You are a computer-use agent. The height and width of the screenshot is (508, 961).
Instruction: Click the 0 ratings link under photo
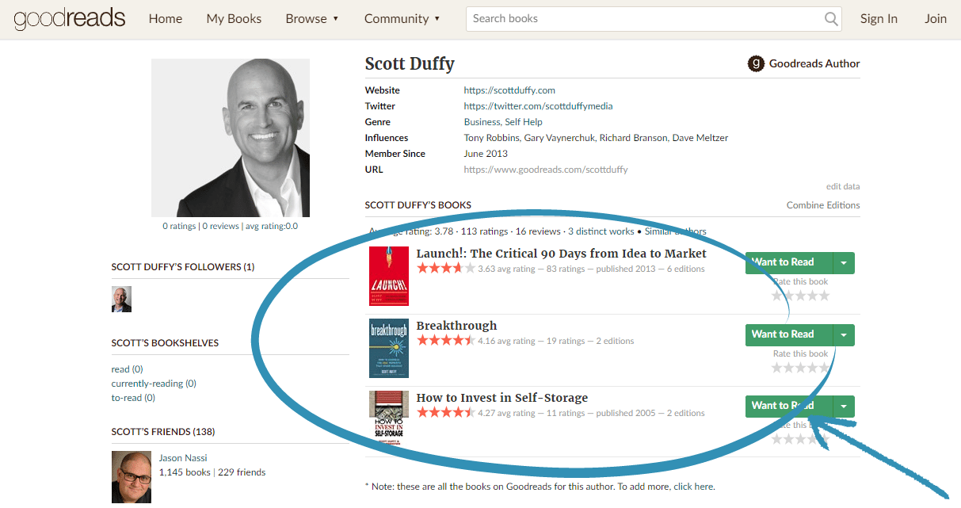pyautogui.click(x=179, y=226)
